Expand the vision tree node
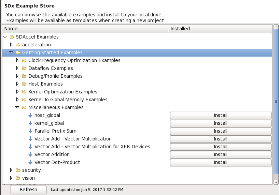Image resolution: width=279 pixels, height=195 pixels. pyautogui.click(x=11, y=178)
